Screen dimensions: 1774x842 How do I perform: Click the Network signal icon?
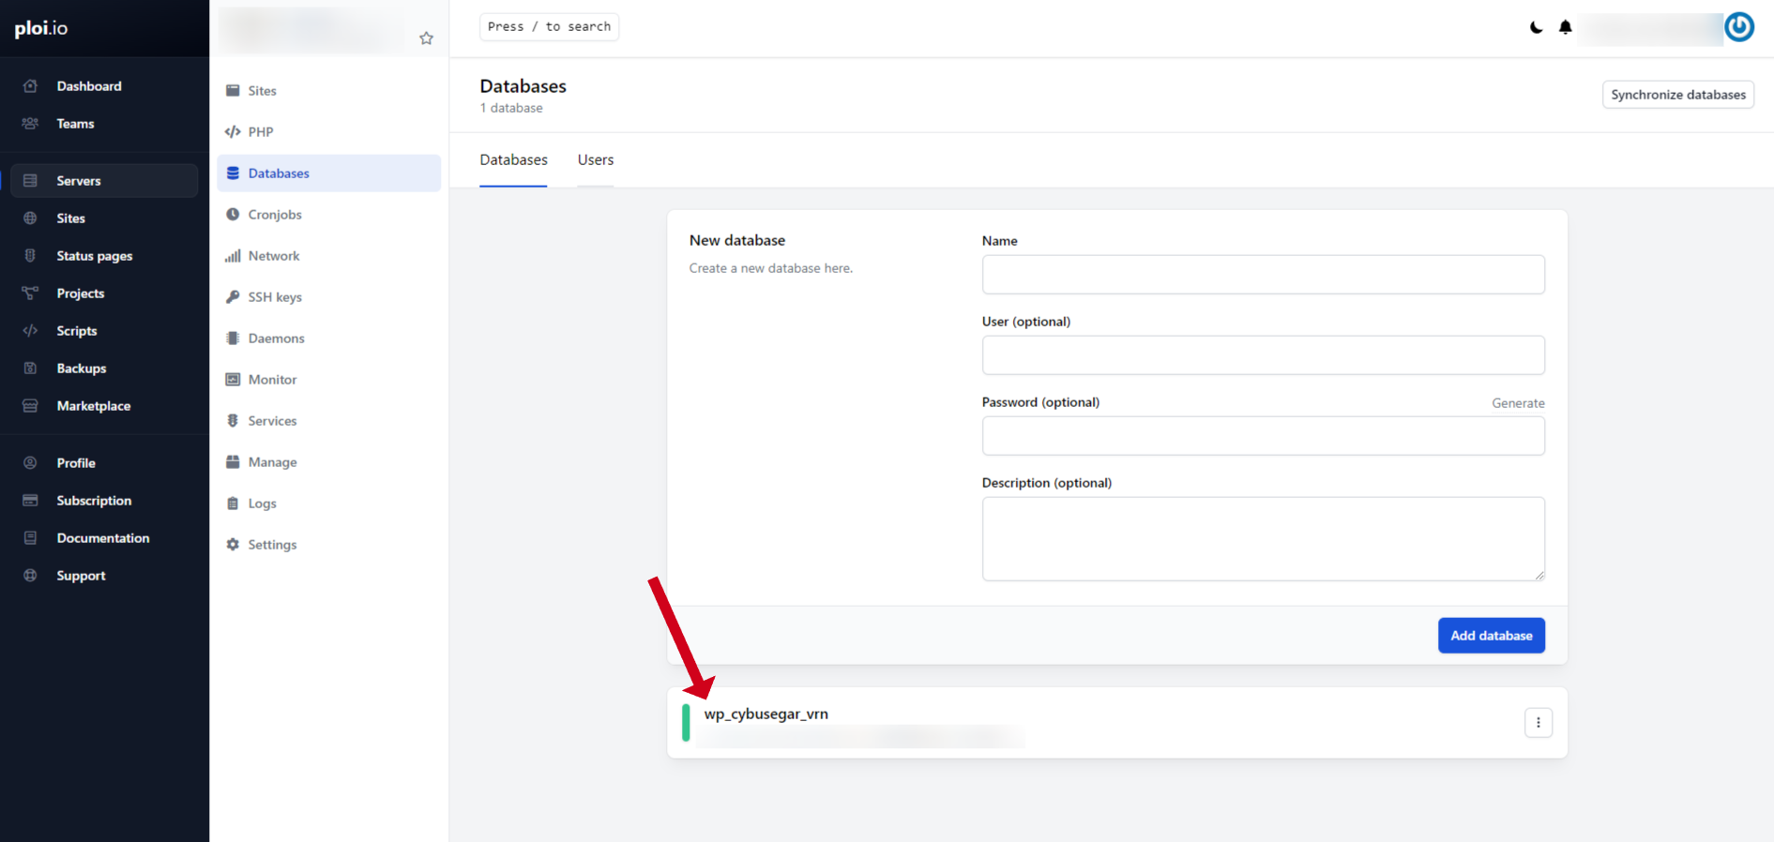tap(233, 256)
